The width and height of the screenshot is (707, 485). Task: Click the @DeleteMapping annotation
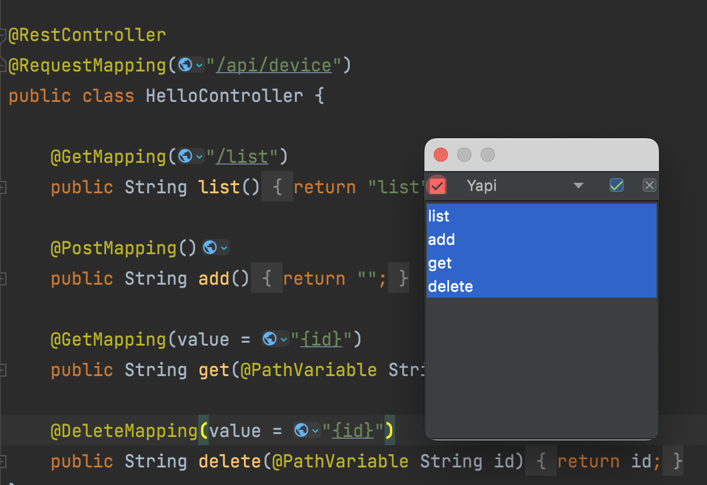coord(124,431)
